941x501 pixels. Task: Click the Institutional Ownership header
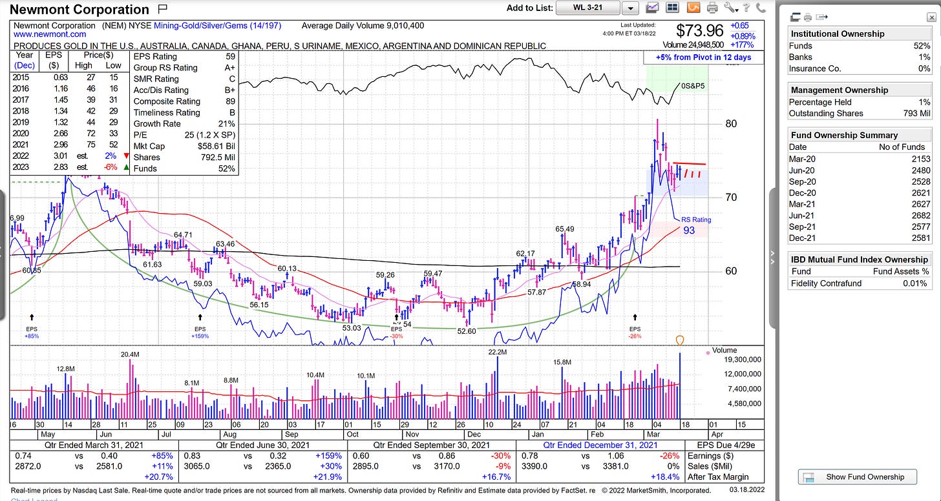[x=860, y=34]
